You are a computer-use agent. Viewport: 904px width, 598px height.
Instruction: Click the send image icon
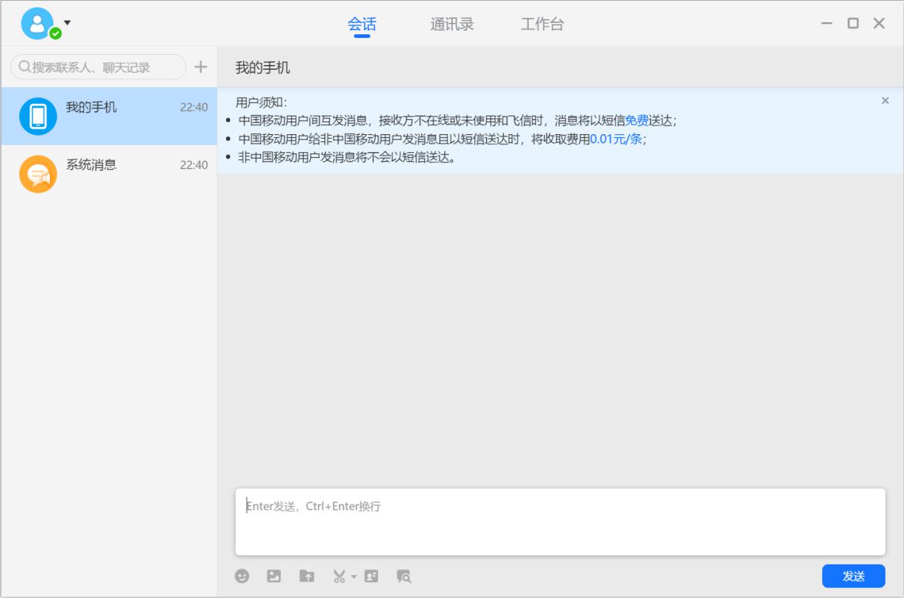274,576
